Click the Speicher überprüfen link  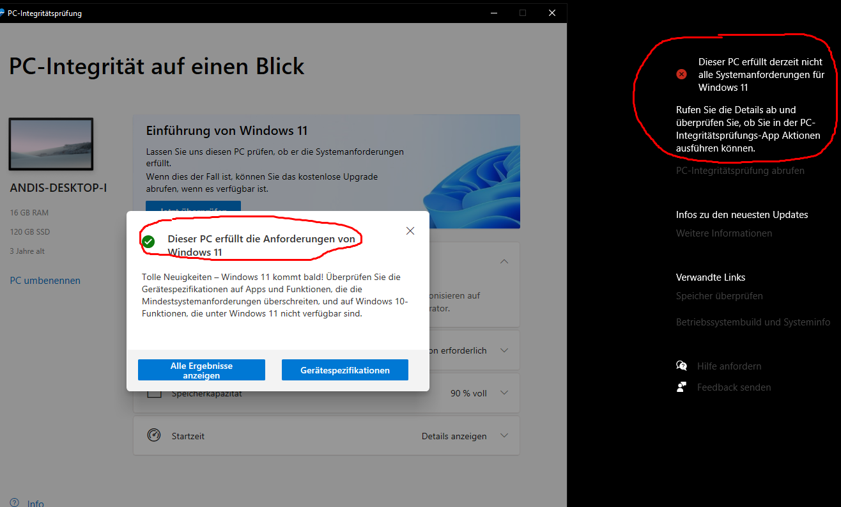point(720,296)
